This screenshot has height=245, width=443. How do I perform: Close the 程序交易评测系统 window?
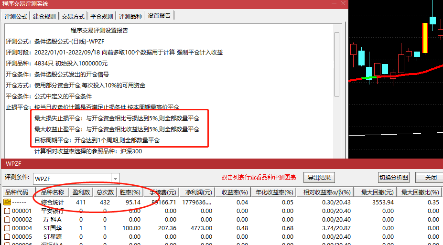tap(343, 3)
